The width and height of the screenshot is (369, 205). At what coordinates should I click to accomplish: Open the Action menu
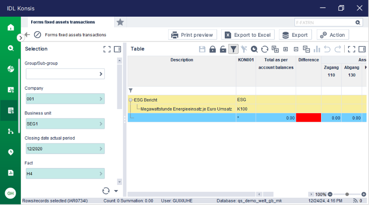point(333,35)
